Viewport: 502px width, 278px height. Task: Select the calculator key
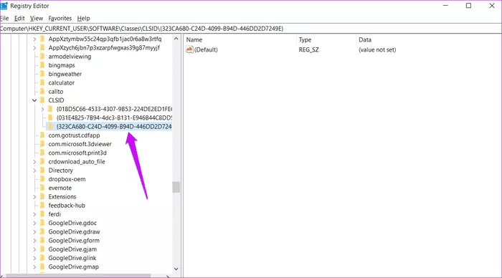click(x=62, y=82)
